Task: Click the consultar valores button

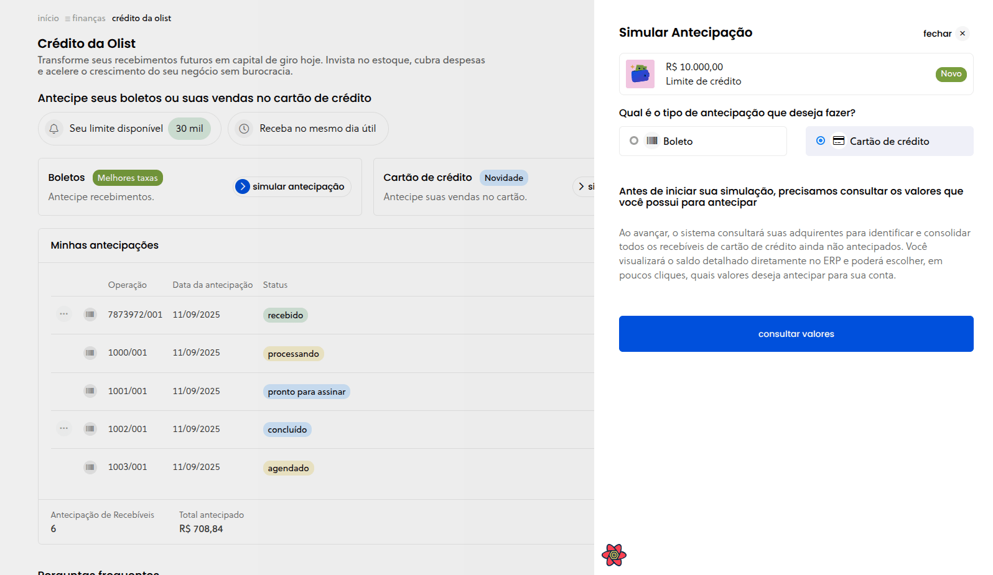Action: (x=796, y=334)
